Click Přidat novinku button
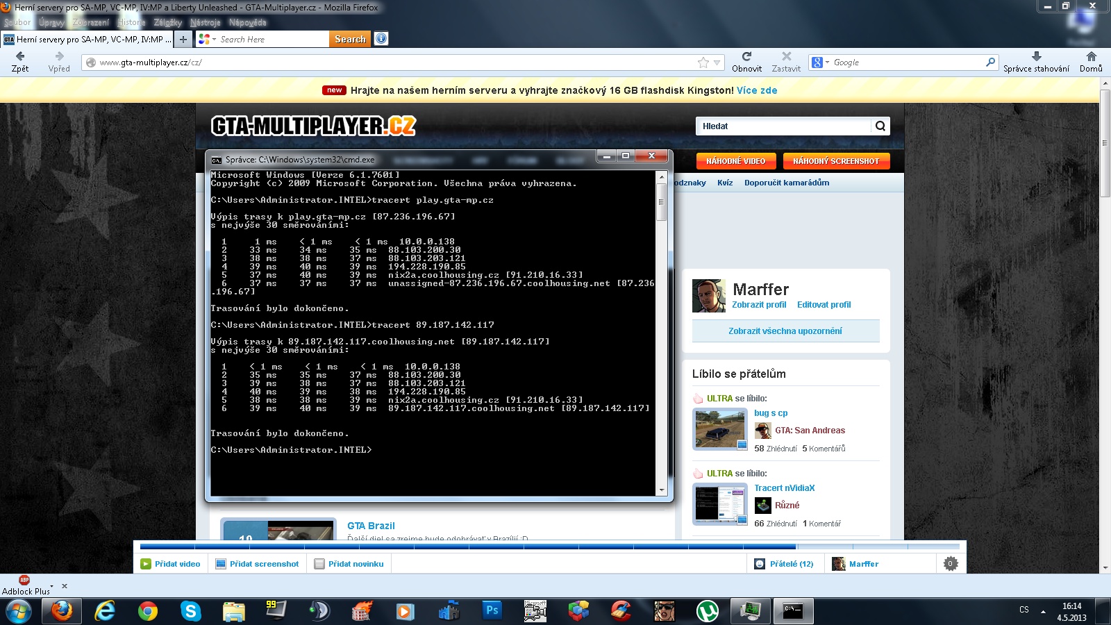The height and width of the screenshot is (625, 1111). pyautogui.click(x=349, y=564)
